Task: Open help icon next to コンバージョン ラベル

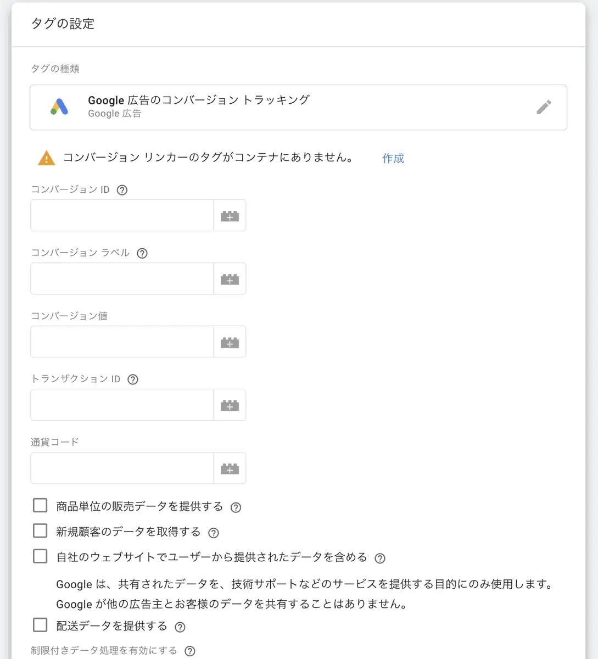Action: 142,253
